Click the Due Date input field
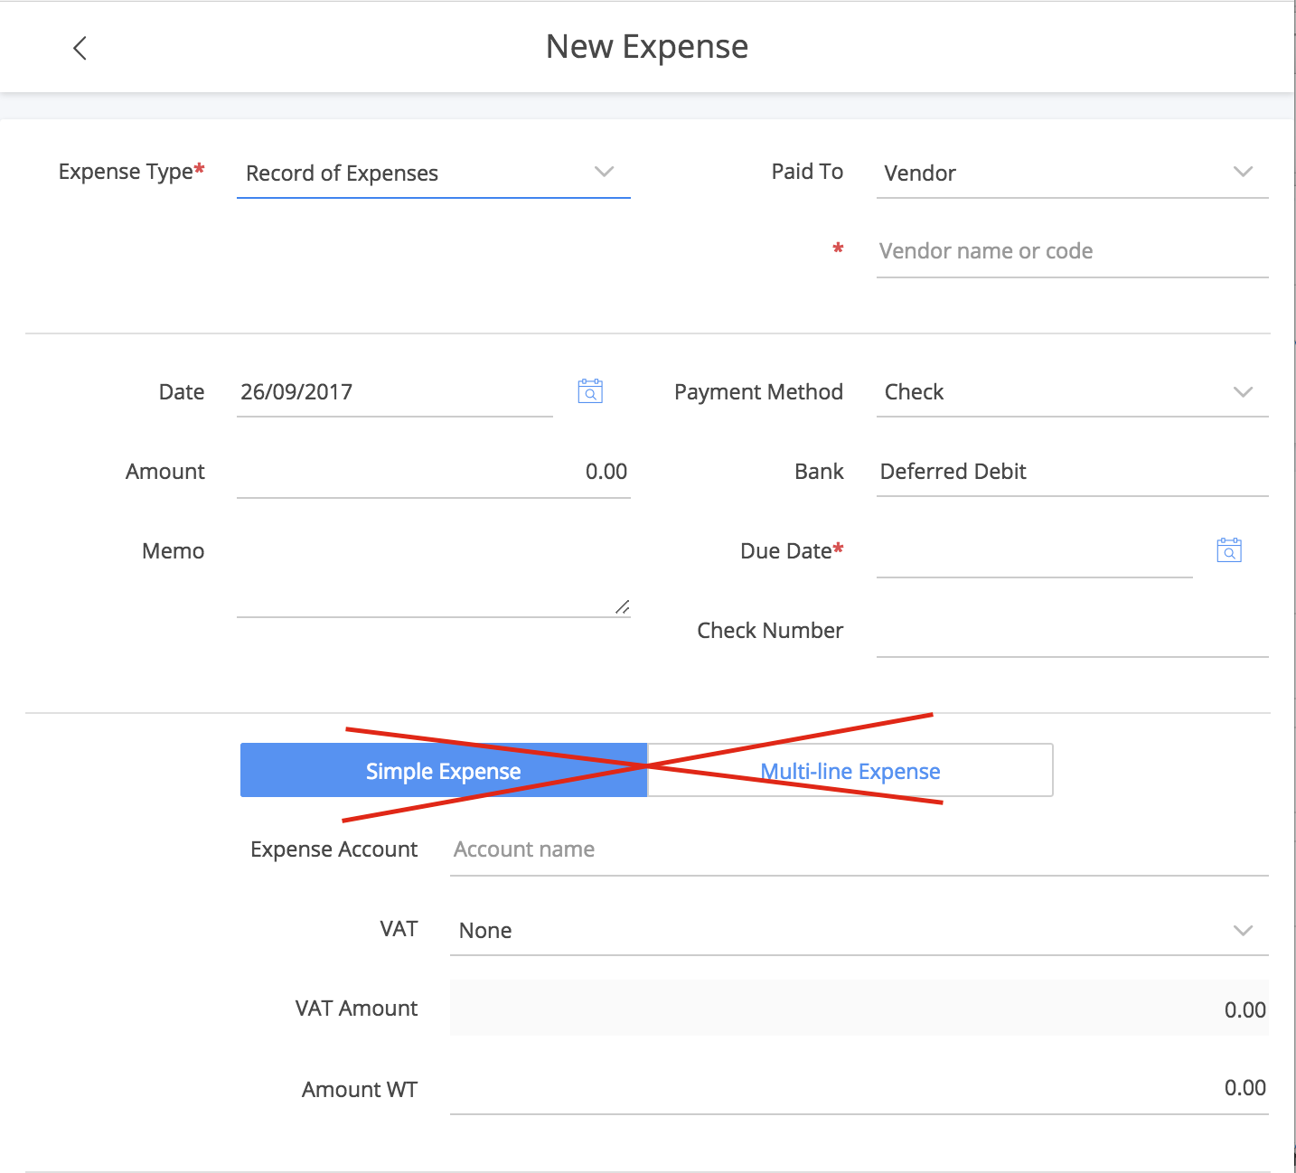This screenshot has height=1173, width=1296. point(1035,551)
